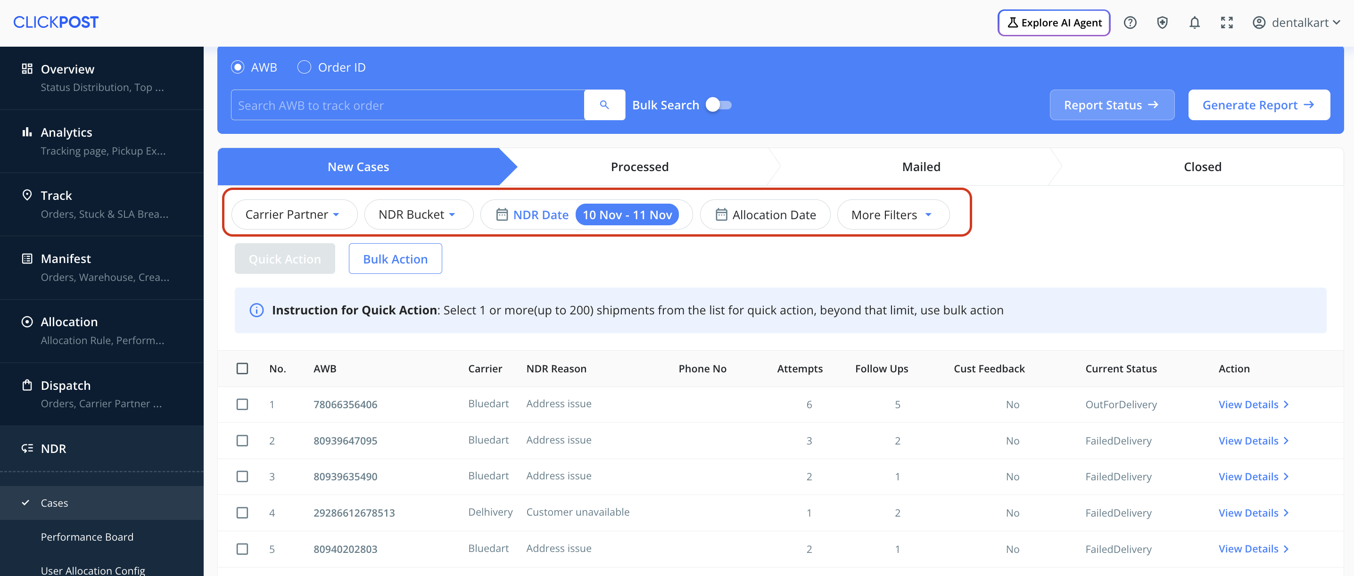1354x576 pixels.
Task: Click the Overview dashboard icon in sidebar
Action: pyautogui.click(x=27, y=69)
